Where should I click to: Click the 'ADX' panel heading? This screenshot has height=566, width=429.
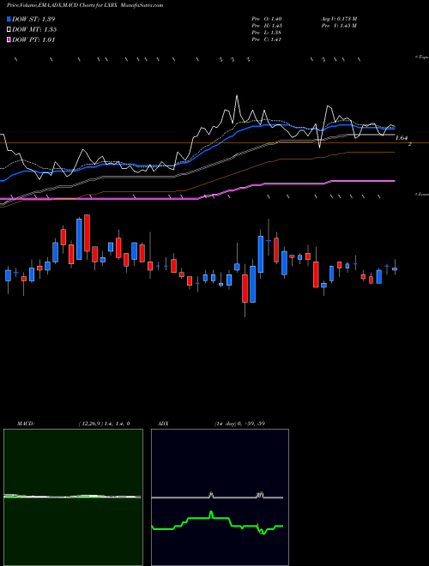pos(164,424)
